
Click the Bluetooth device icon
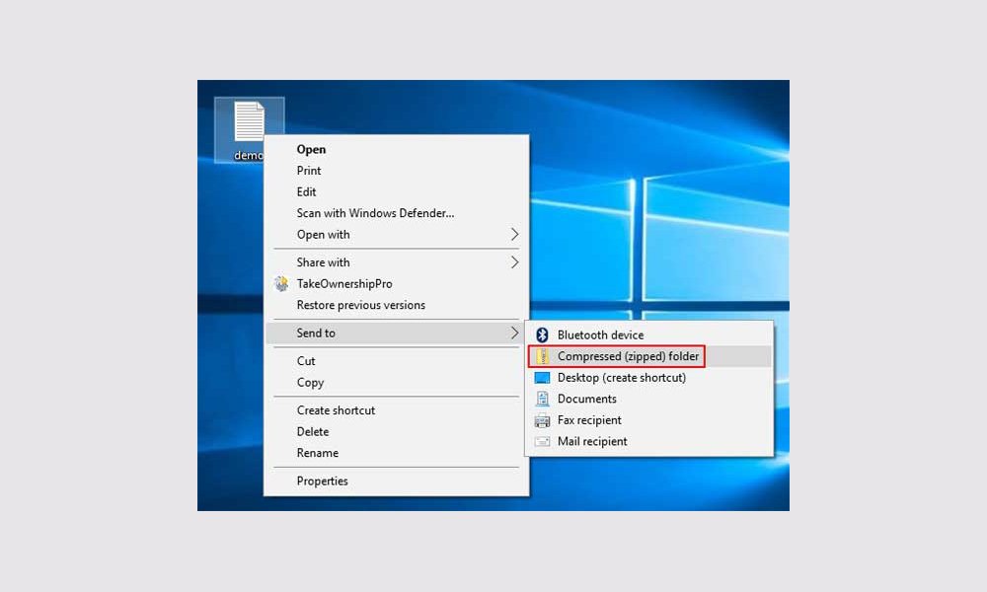tap(542, 335)
